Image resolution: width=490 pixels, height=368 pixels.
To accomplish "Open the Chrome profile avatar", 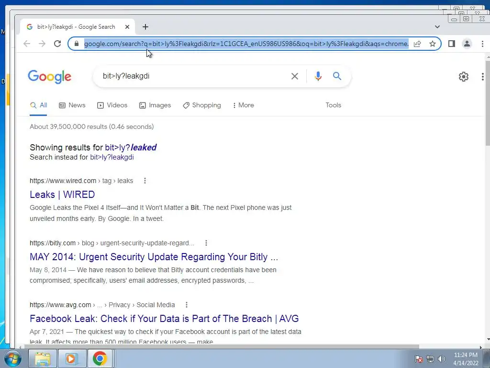I will click(467, 44).
